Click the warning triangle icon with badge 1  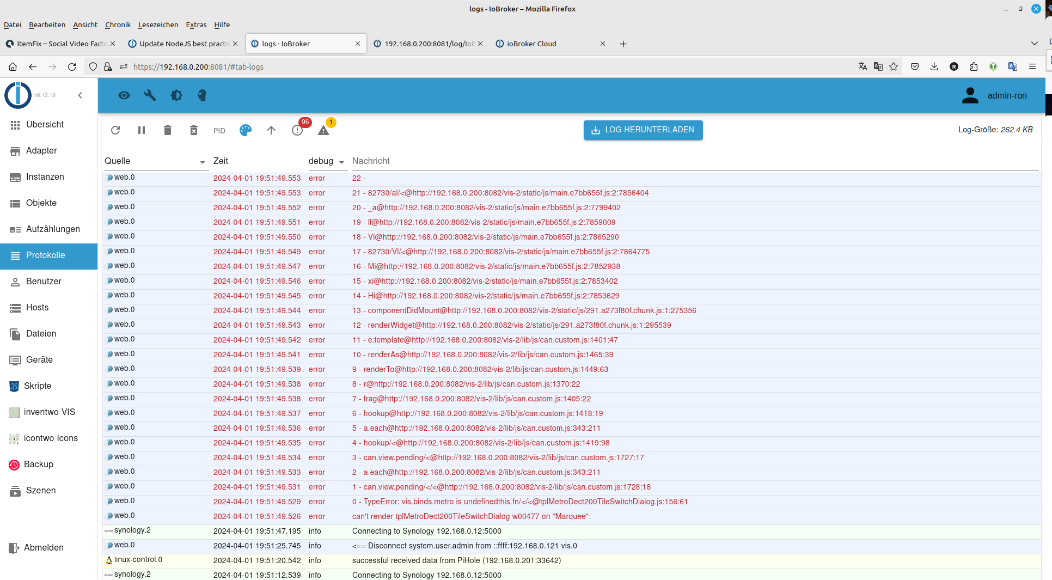click(x=323, y=130)
